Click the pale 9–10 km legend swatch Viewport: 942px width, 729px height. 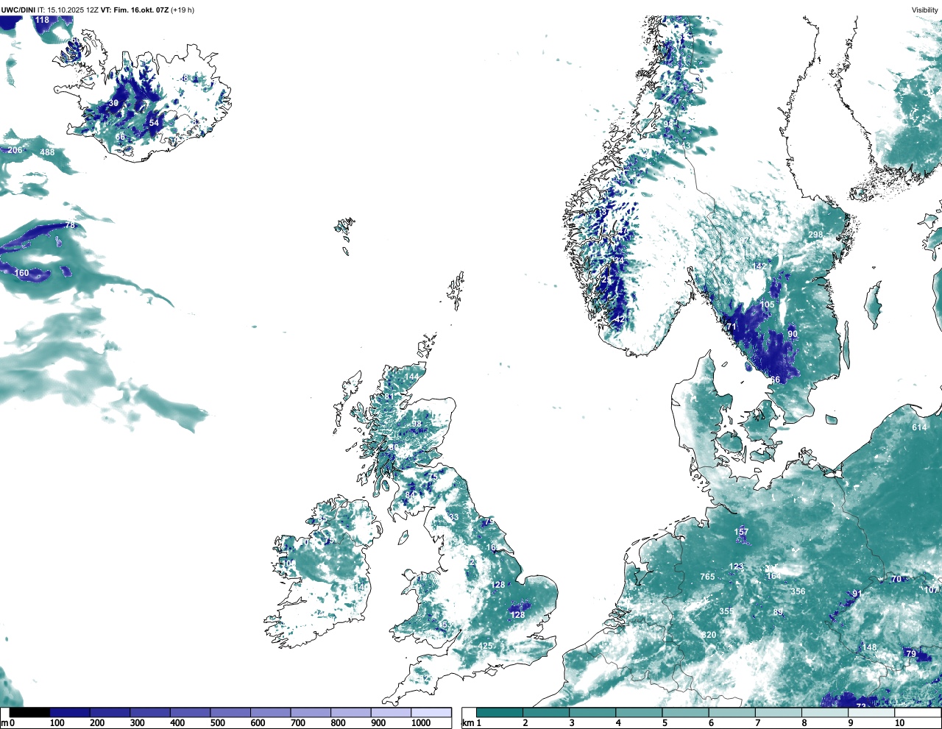pos(872,712)
